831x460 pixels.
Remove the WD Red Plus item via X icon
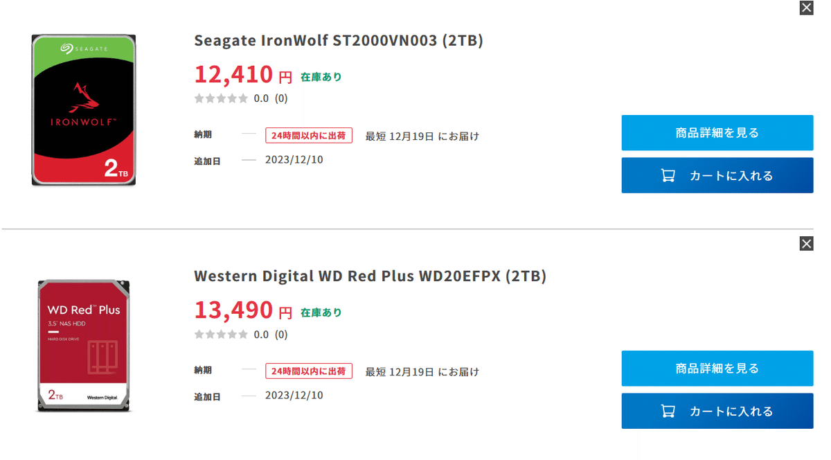coord(806,243)
